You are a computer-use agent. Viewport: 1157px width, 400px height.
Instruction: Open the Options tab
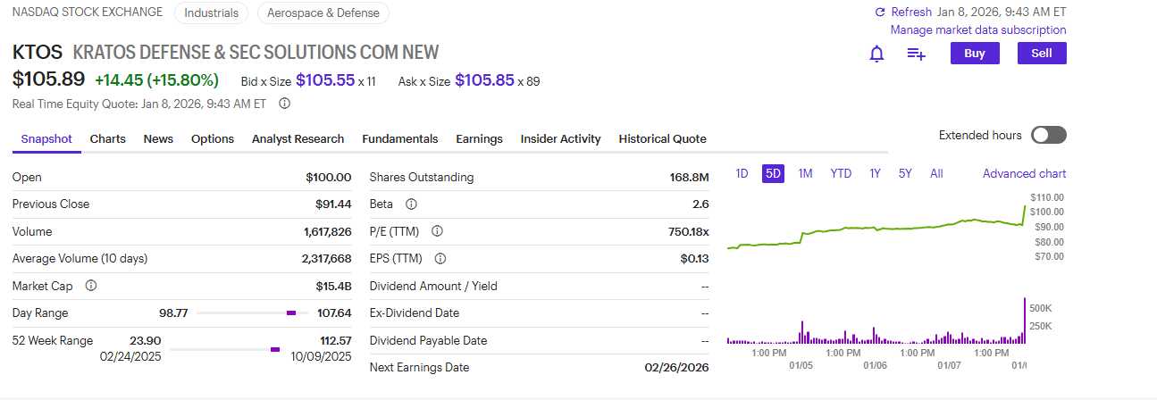pyautogui.click(x=213, y=139)
